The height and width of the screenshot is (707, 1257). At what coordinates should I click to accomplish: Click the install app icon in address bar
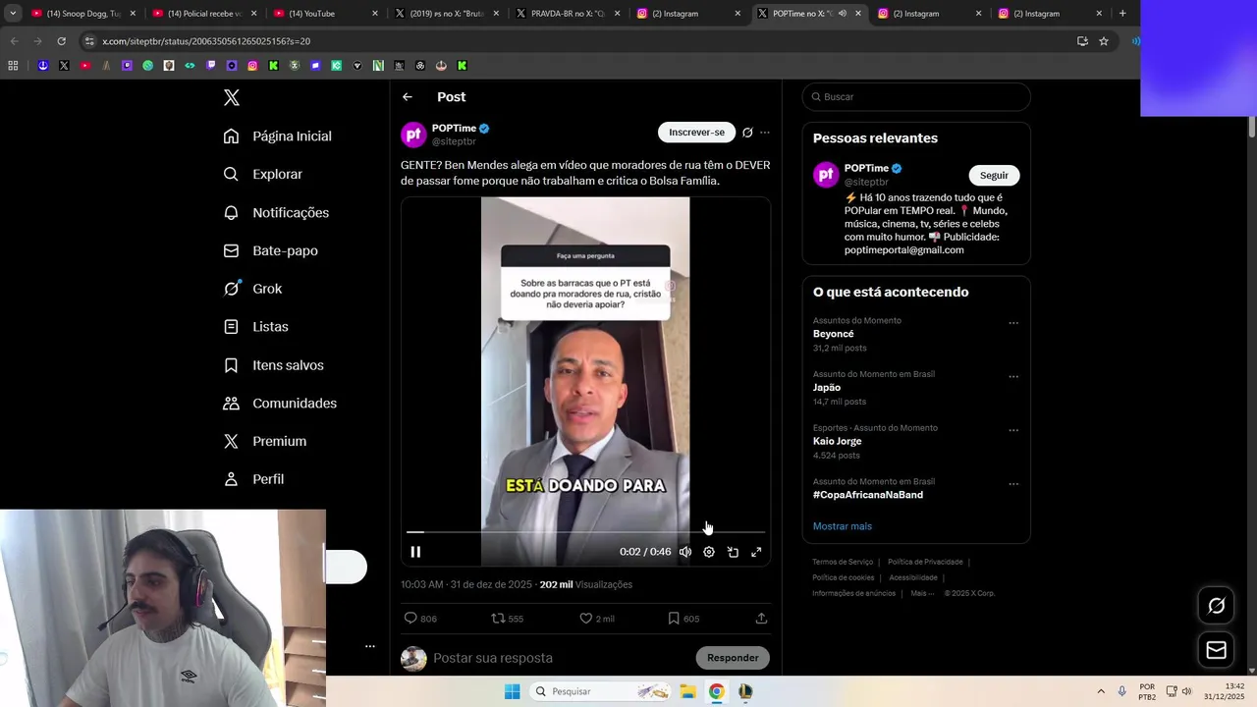click(x=1082, y=41)
